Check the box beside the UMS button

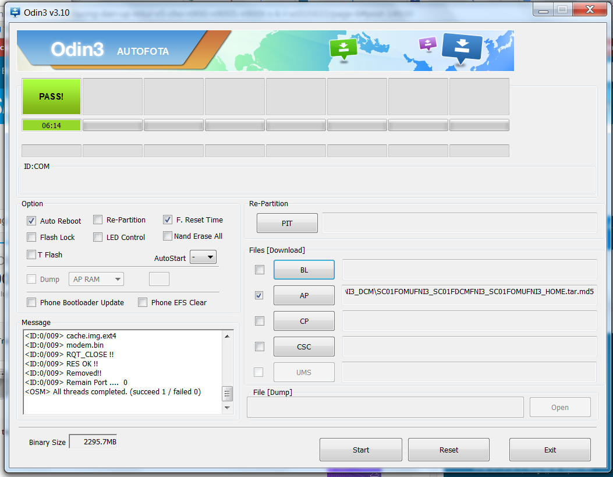[258, 372]
